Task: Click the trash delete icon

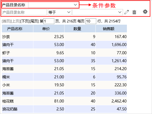Action: [x=134, y=12]
